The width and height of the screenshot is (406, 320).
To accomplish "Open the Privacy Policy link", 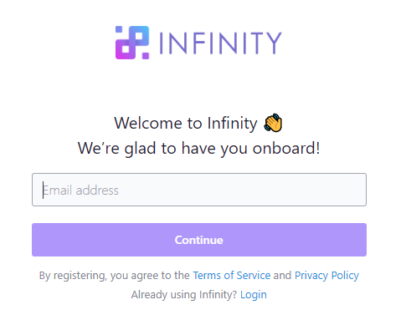I will point(326,276).
